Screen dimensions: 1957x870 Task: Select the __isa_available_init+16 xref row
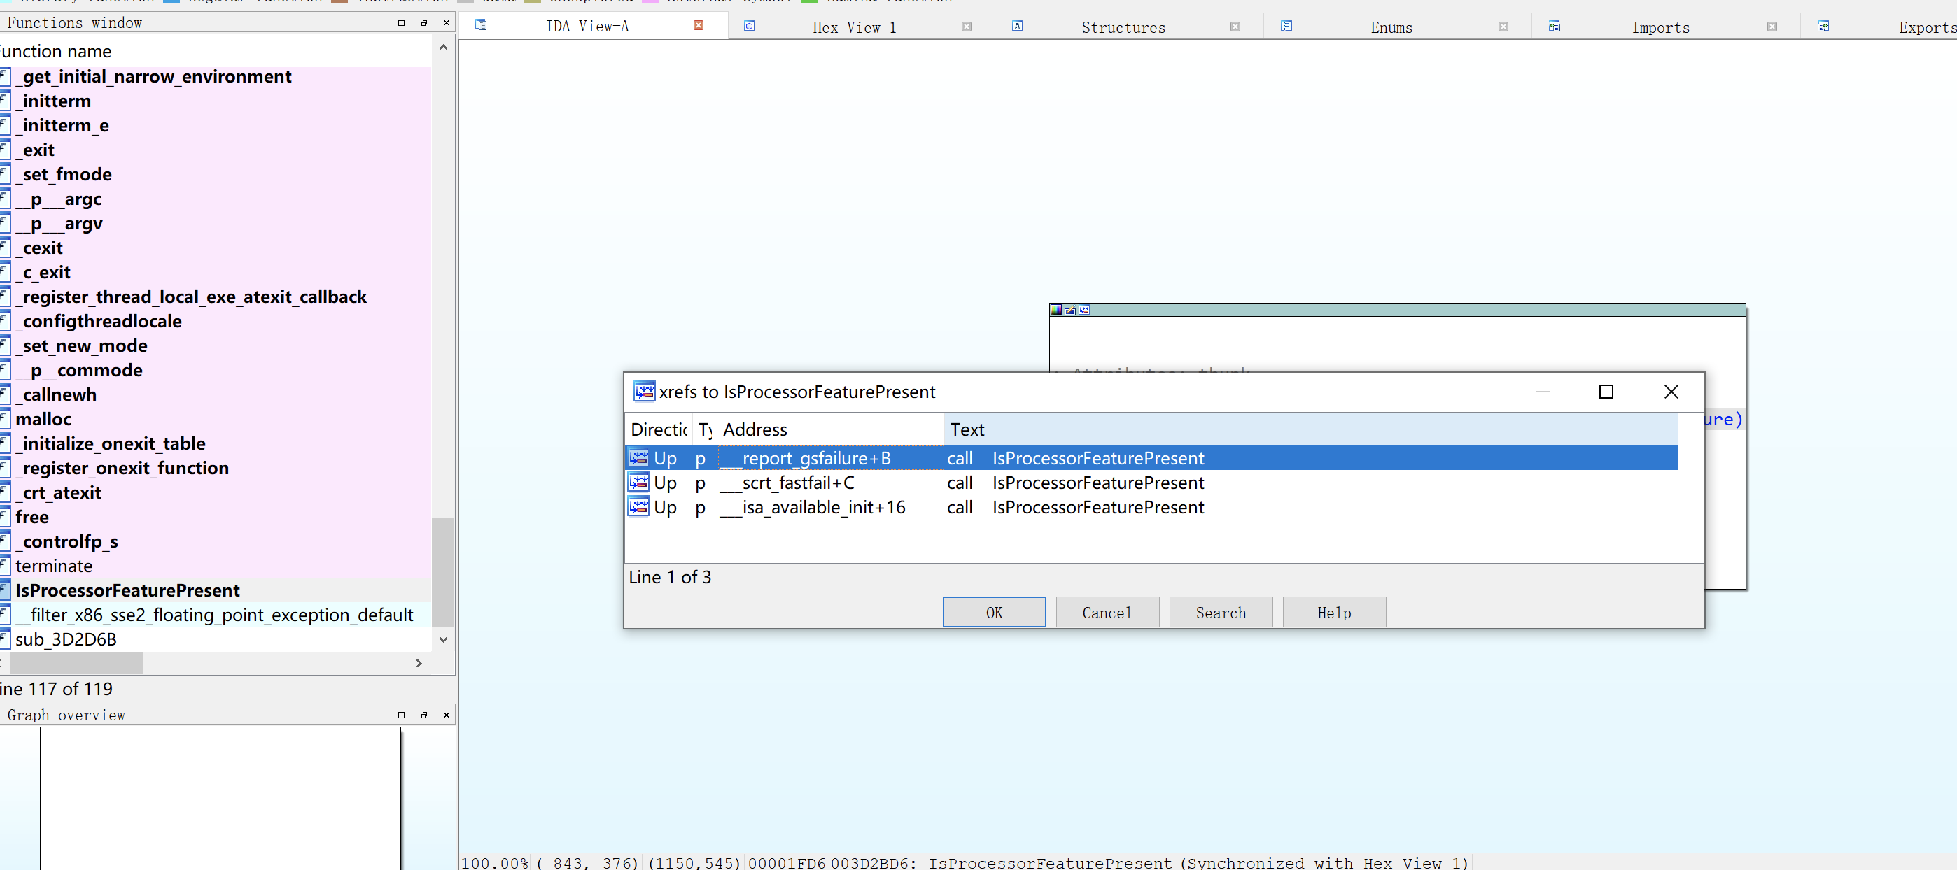pyautogui.click(x=1151, y=506)
